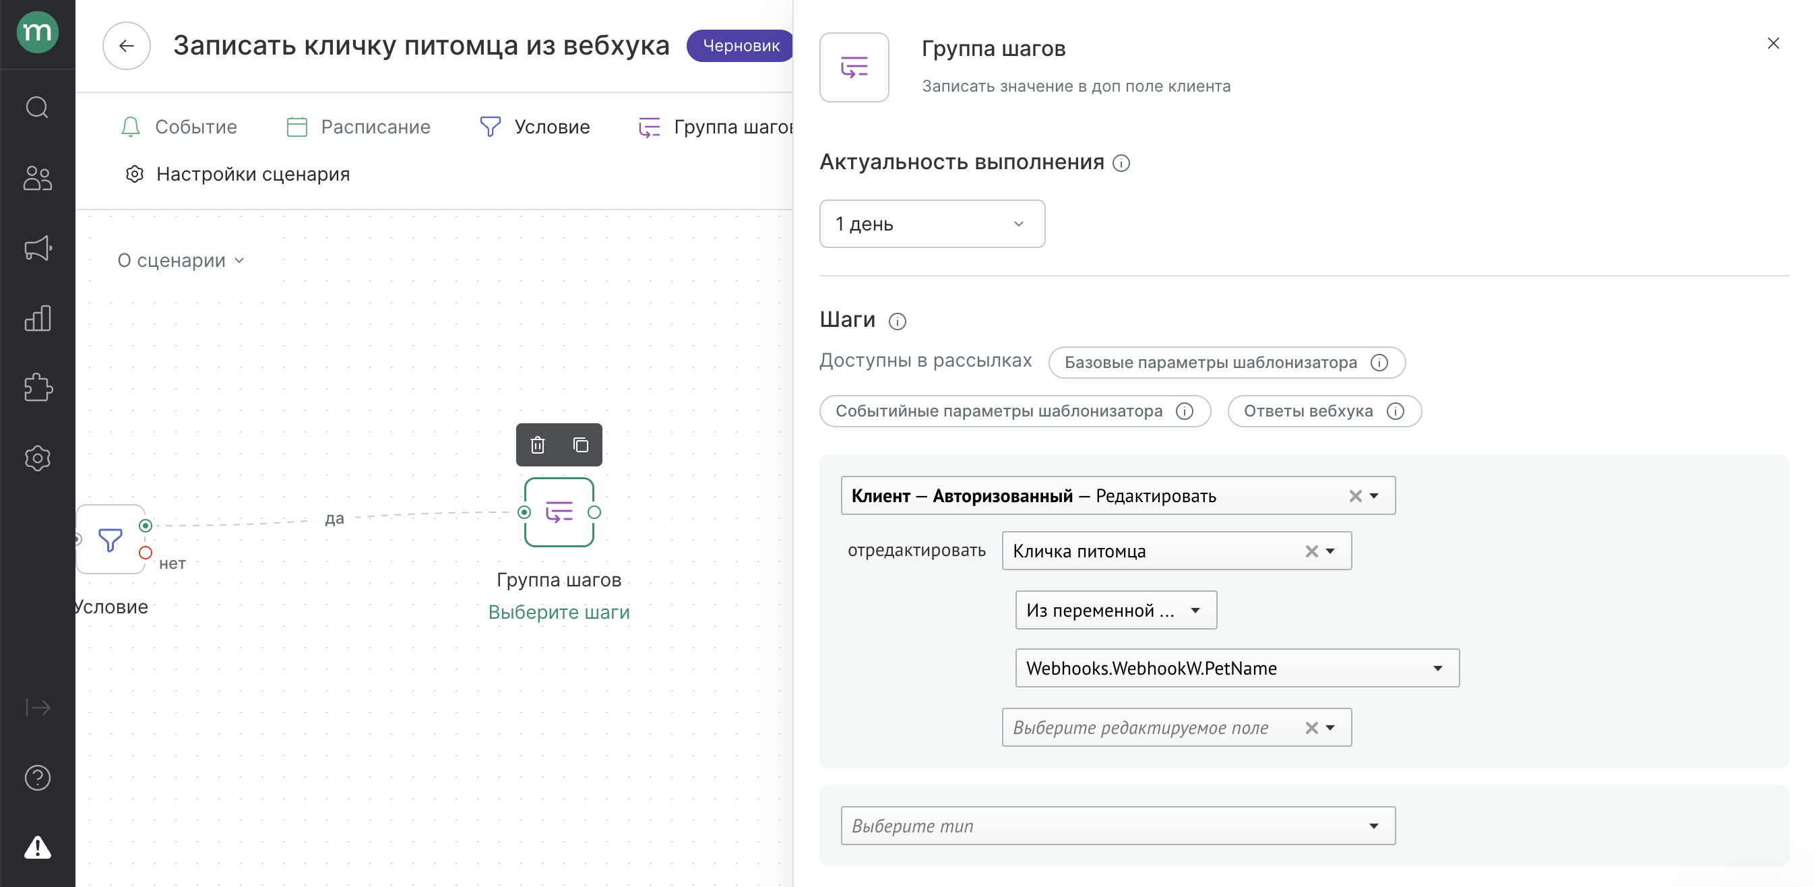Click the green logo in the sidebar

click(37, 32)
